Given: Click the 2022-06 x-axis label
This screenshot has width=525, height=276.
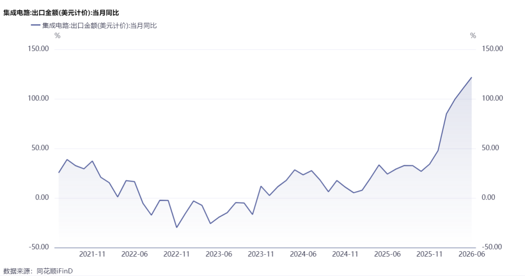Looking at the screenshot, I should (134, 254).
